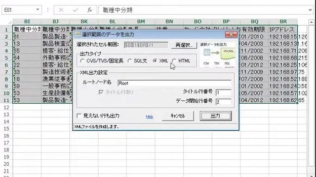Click cell with IP 192.168.71.209
This screenshot has width=316, height=177.
click(283, 51)
